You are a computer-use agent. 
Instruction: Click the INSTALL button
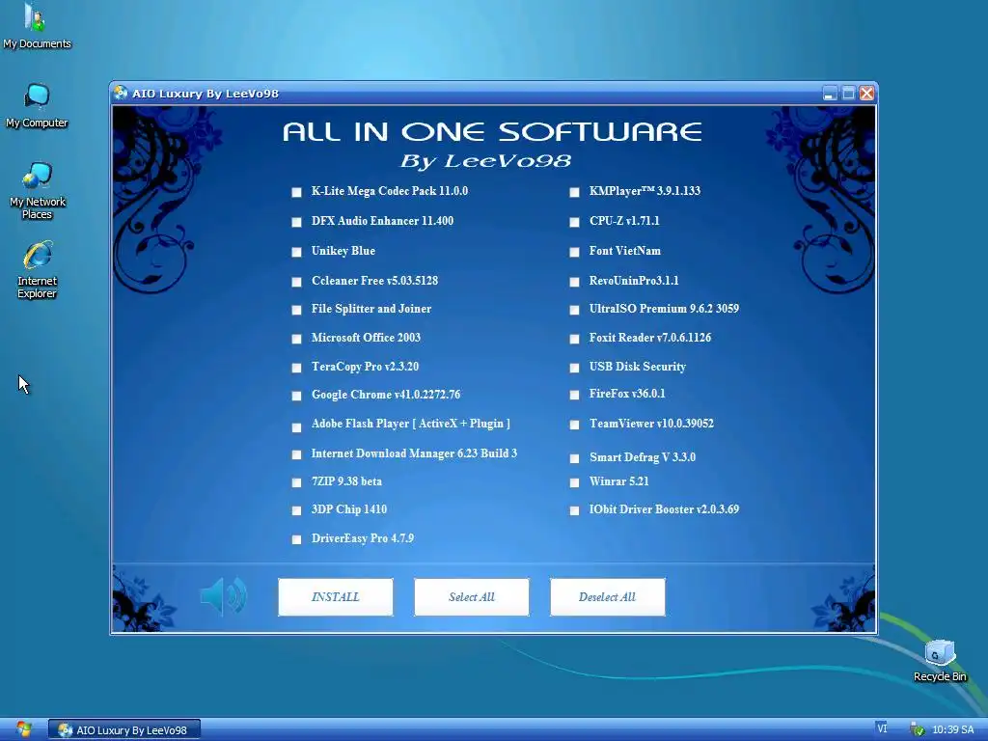[x=335, y=596]
